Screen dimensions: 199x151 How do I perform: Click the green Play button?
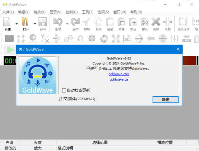[x=10, y=50]
